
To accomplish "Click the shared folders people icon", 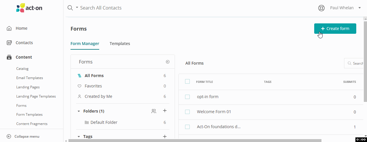I will (x=154, y=111).
